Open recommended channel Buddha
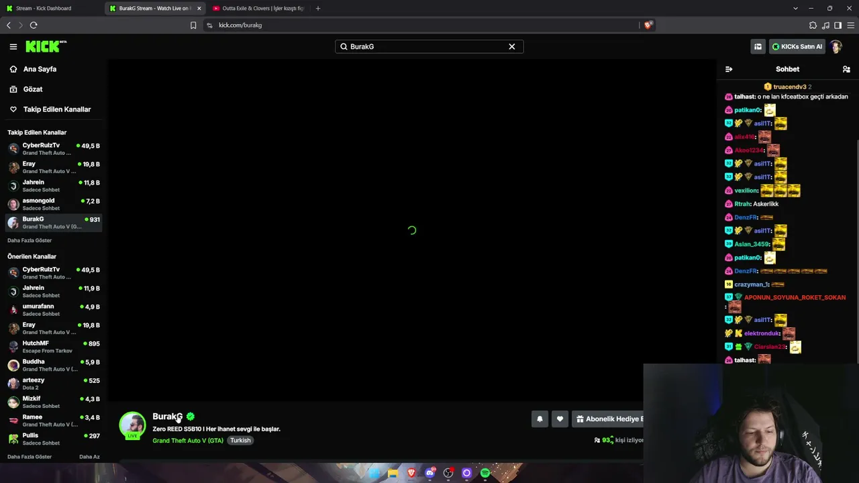 click(54, 365)
